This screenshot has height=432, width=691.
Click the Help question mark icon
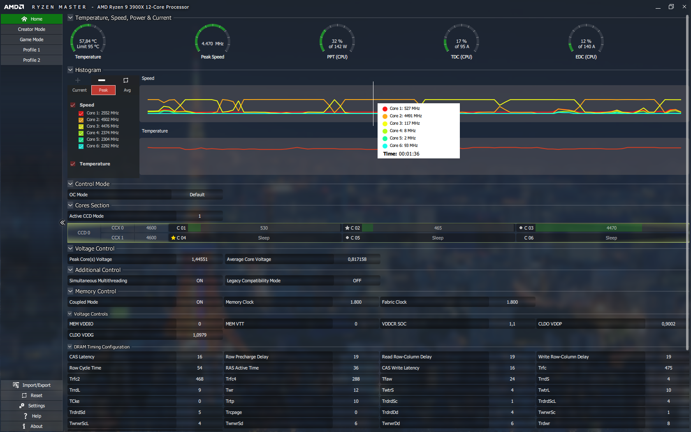pos(26,416)
